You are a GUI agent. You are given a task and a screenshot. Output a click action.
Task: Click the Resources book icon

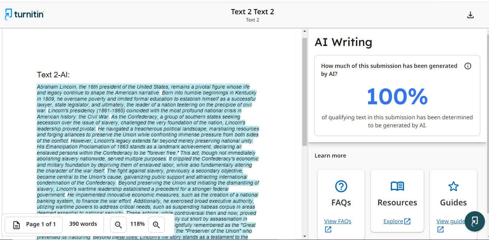click(397, 186)
